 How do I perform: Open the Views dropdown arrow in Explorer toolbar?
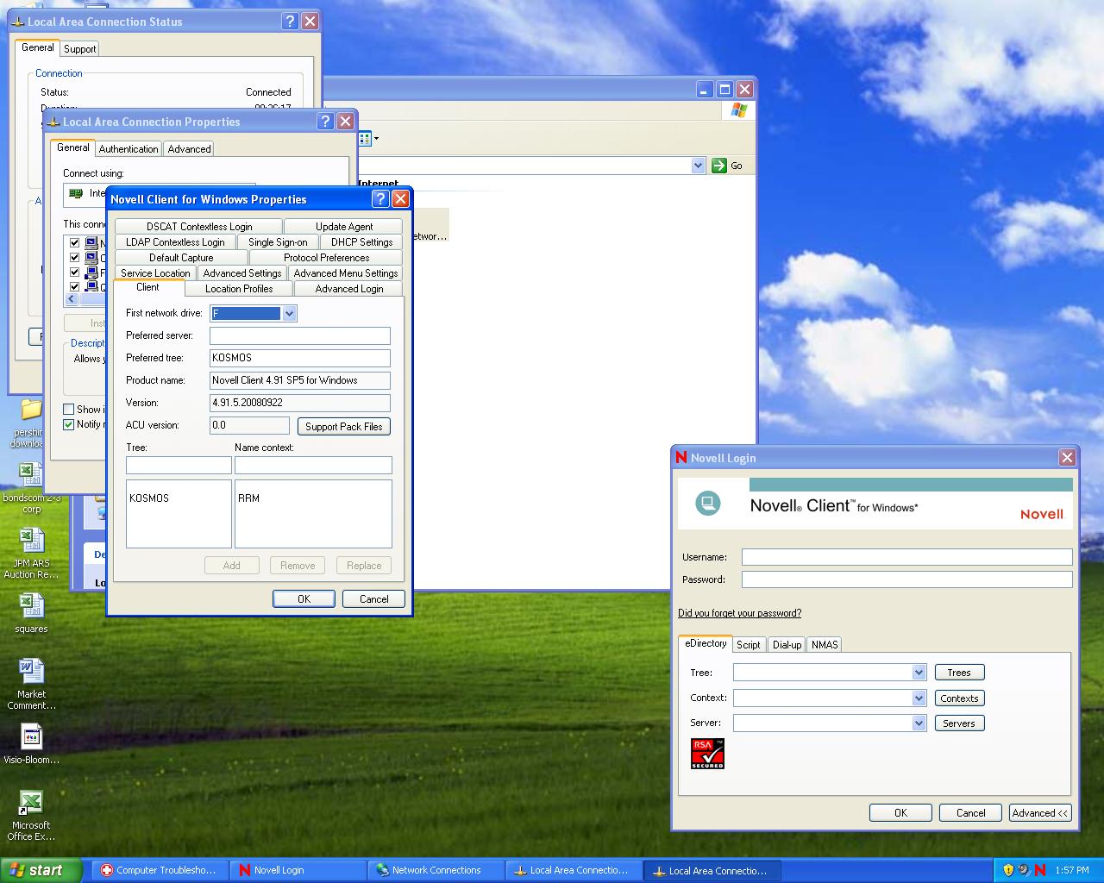point(376,138)
